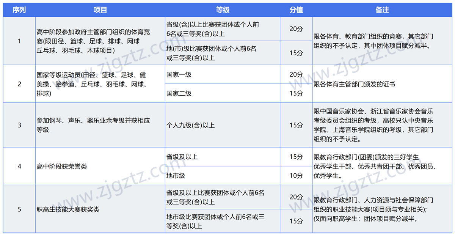Screen dimensions: 455x236
Task: Click the 序列 column header
Action: (19, 10)
